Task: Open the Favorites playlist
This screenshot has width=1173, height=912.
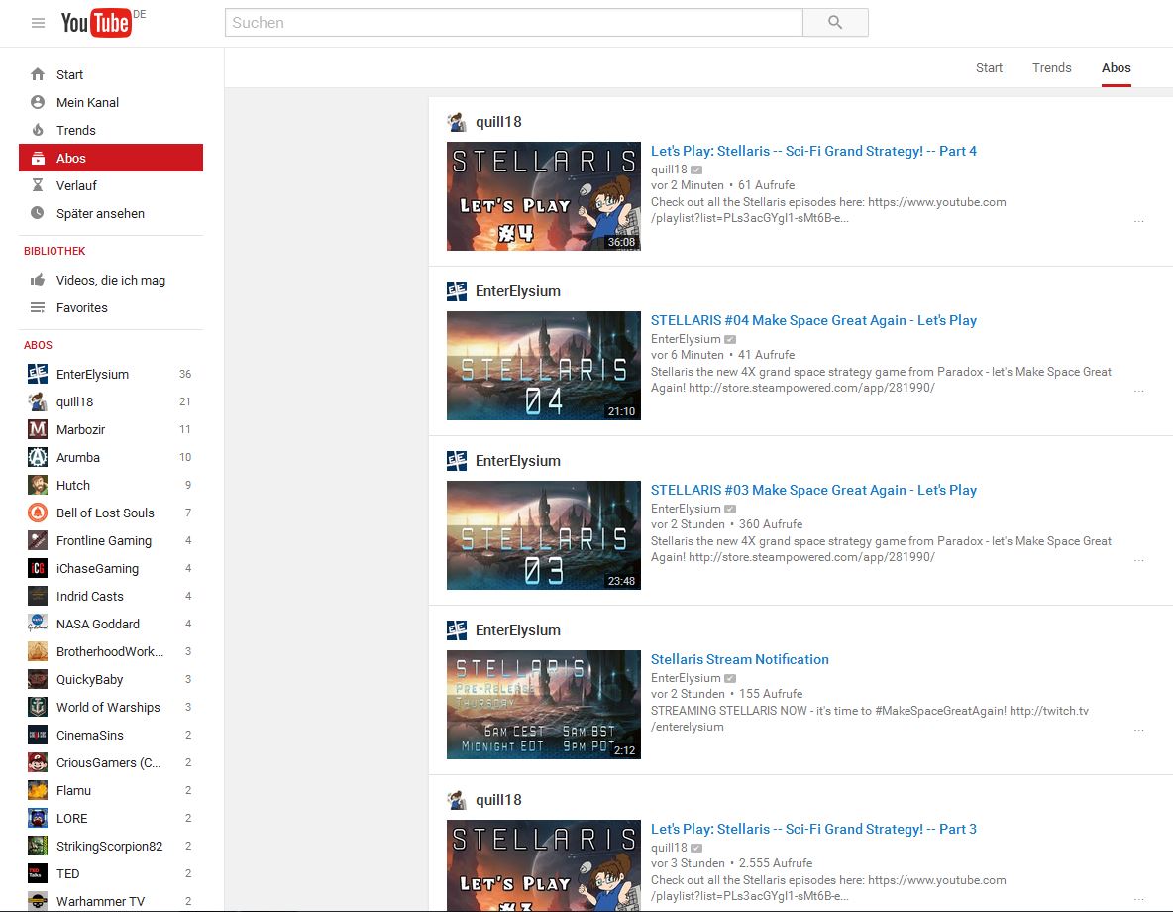Action: (111, 307)
